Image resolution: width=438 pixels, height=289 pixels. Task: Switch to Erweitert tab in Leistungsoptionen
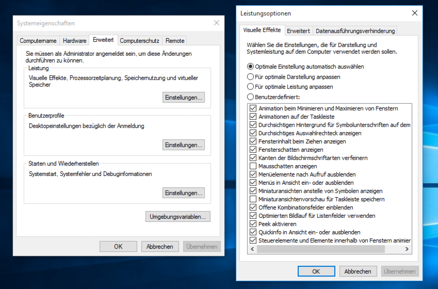point(298,31)
